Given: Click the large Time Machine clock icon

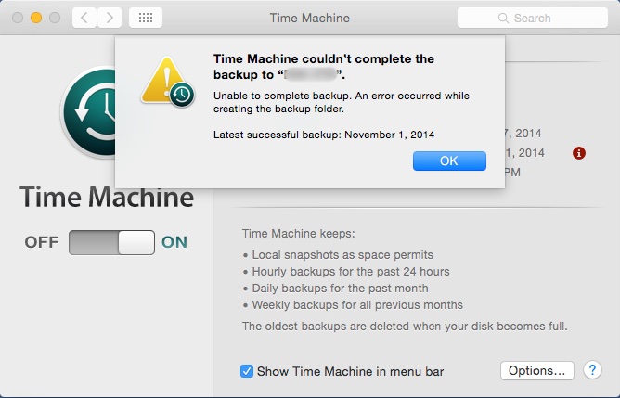Looking at the screenshot, I should [x=89, y=112].
